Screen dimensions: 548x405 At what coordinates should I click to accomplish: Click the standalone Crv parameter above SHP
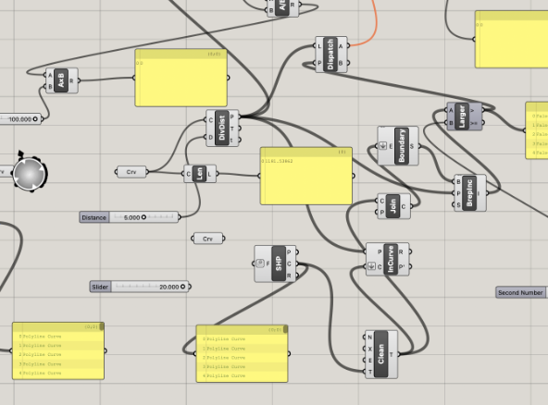click(207, 239)
